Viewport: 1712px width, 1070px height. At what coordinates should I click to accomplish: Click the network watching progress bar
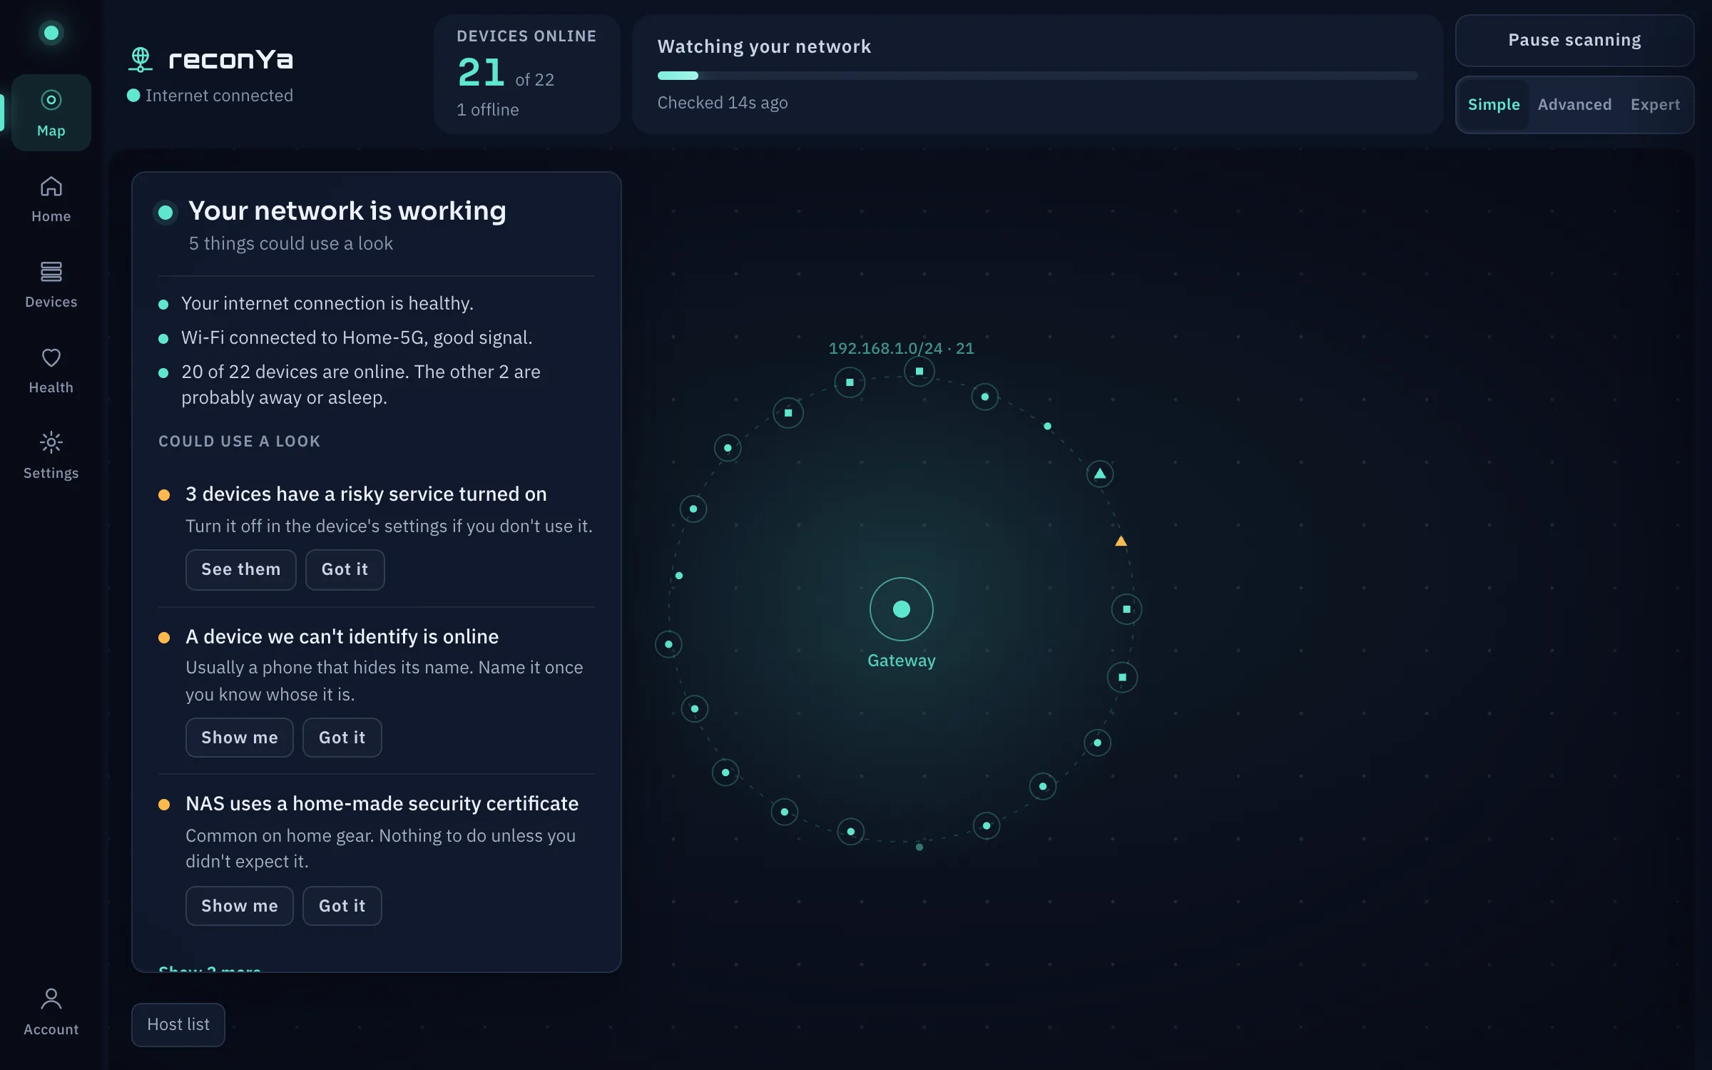pyautogui.click(x=1037, y=76)
